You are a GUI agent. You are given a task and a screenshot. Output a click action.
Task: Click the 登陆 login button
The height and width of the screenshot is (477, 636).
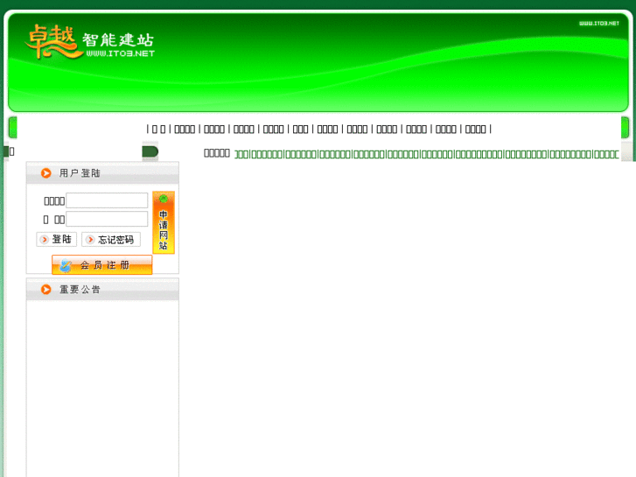click(x=56, y=240)
